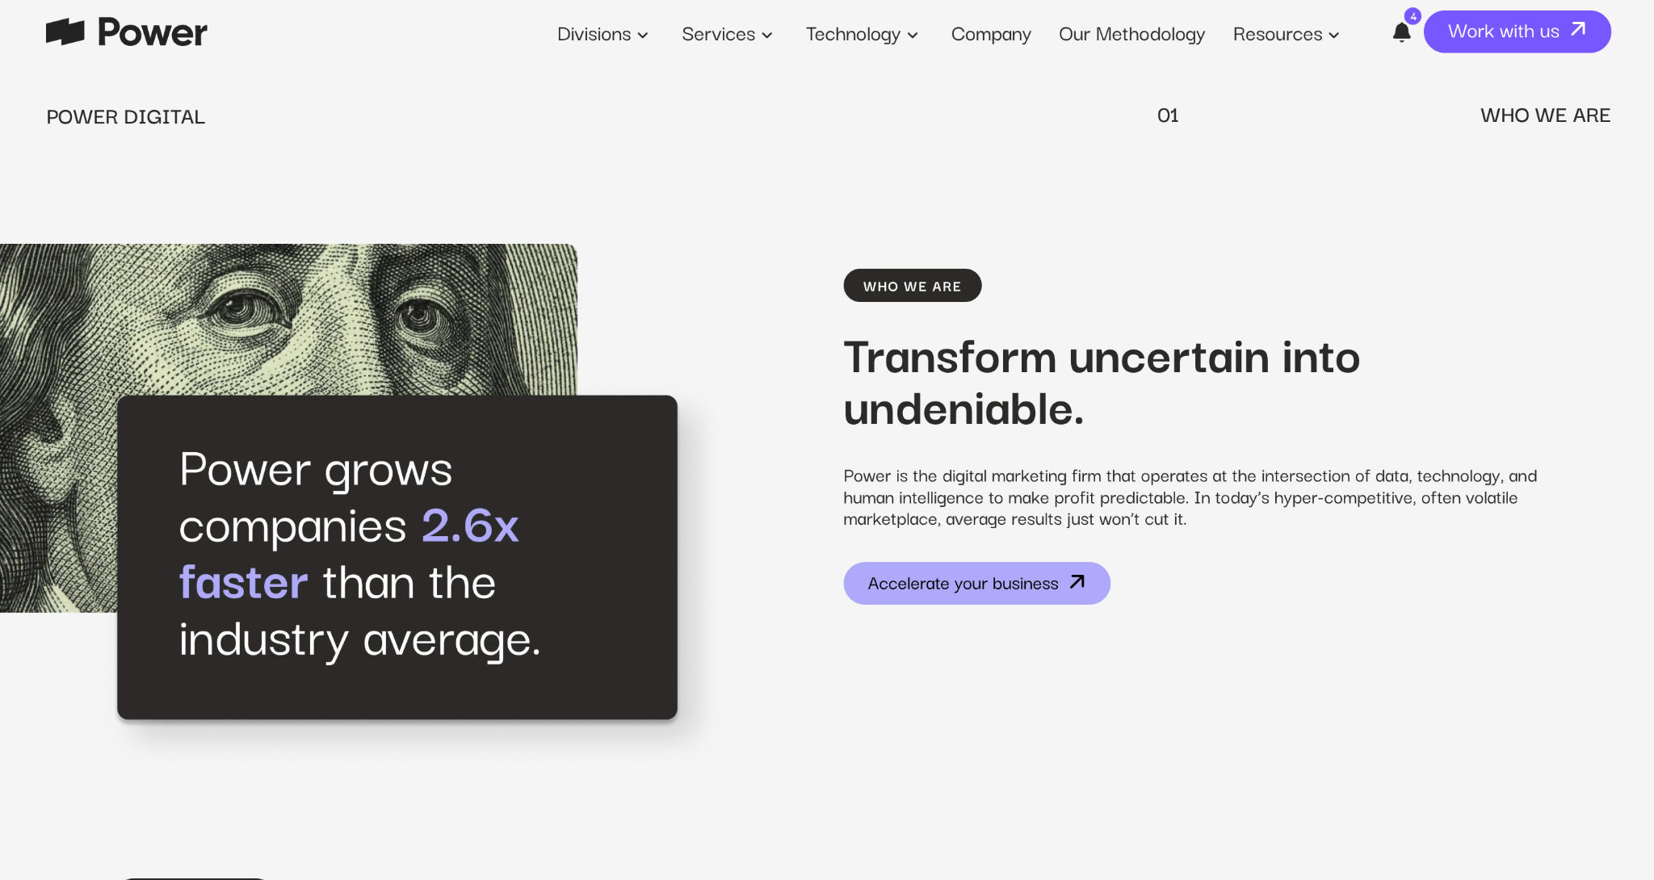The width and height of the screenshot is (1654, 880).
Task: Click the 01 section number
Action: pos(1168,115)
